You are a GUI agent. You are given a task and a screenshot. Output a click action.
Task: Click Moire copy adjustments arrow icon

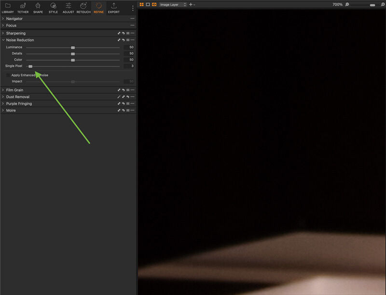pos(119,111)
